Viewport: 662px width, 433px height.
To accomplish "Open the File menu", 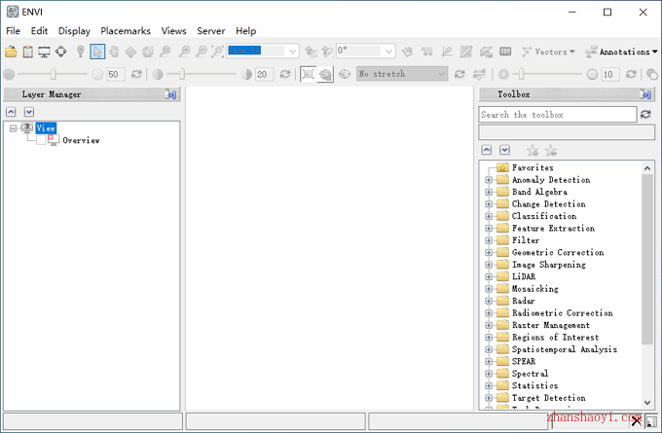I will [13, 31].
